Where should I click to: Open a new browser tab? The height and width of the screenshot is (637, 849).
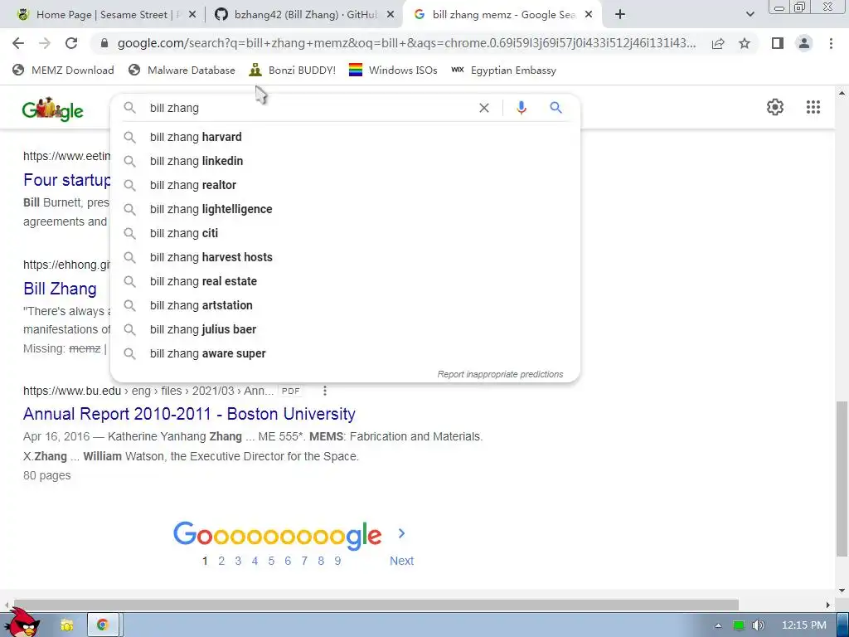620,15
